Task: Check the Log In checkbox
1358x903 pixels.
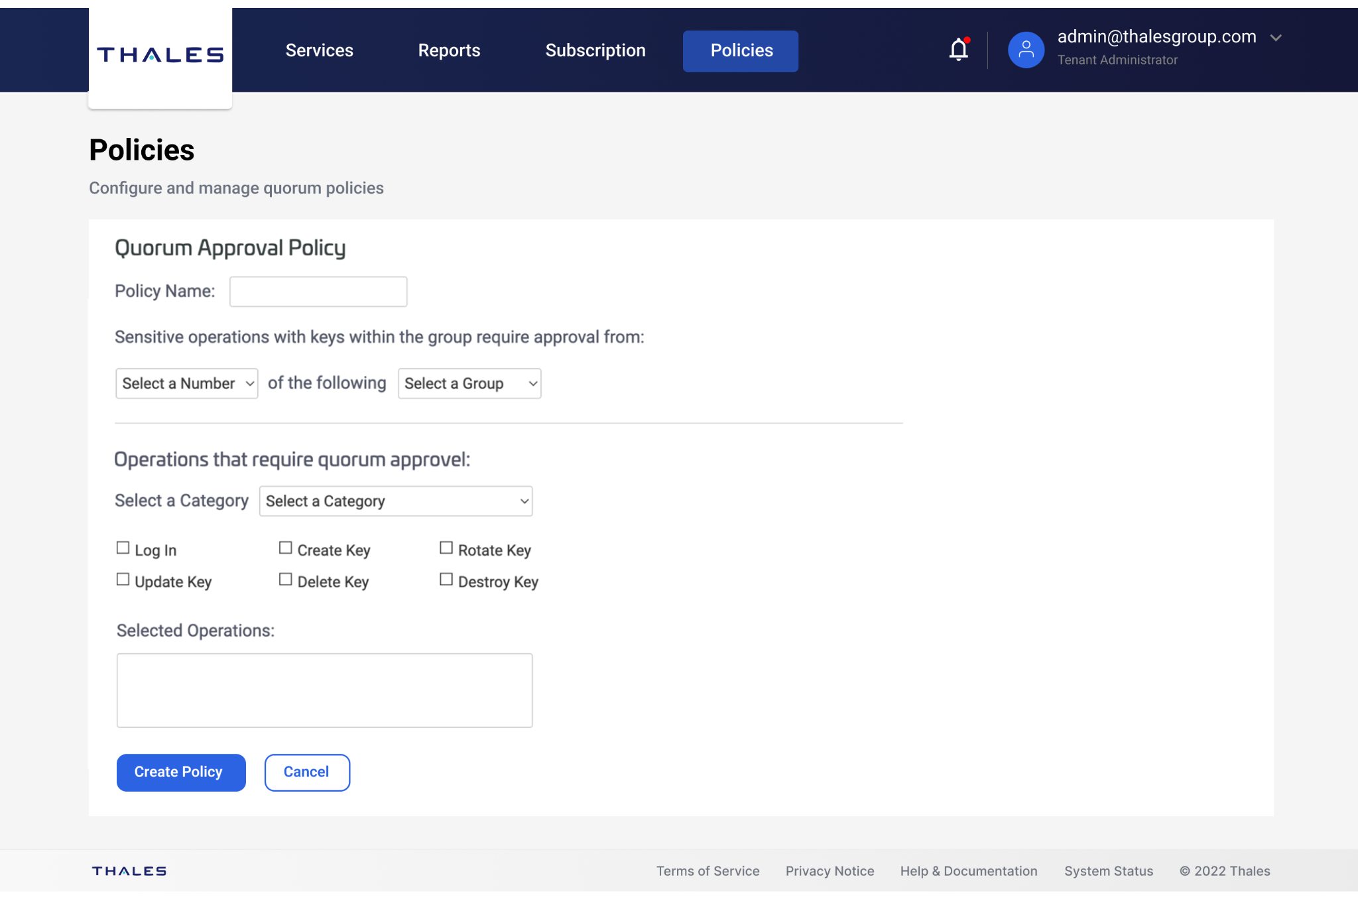Action: point(123,548)
